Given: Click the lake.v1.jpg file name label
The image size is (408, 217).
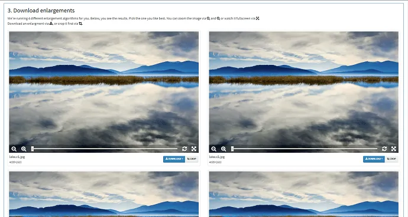Looking at the screenshot, I should click(17, 157).
